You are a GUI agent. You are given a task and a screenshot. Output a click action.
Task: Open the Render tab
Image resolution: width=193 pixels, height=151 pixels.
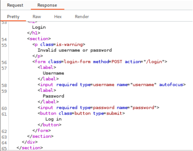82,16
